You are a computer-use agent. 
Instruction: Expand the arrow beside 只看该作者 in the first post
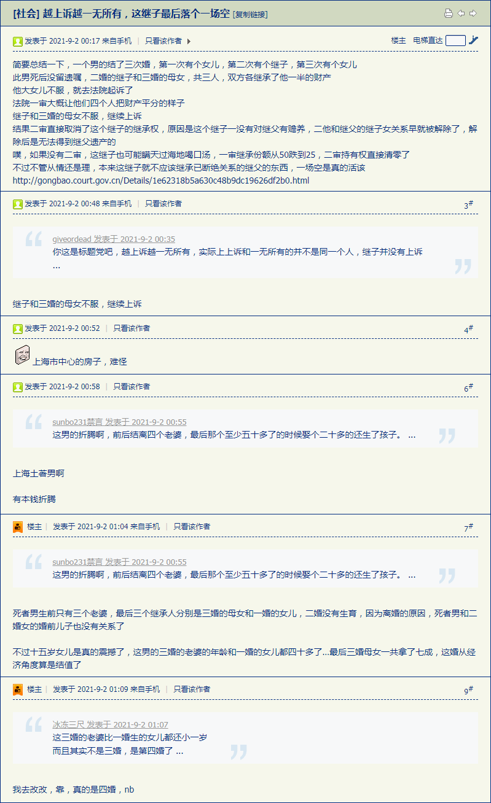coord(189,41)
